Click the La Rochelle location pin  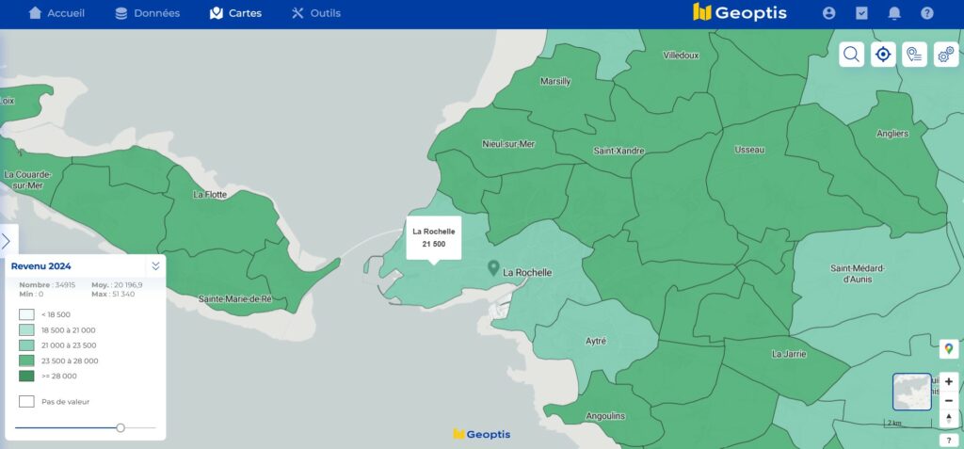point(493,267)
